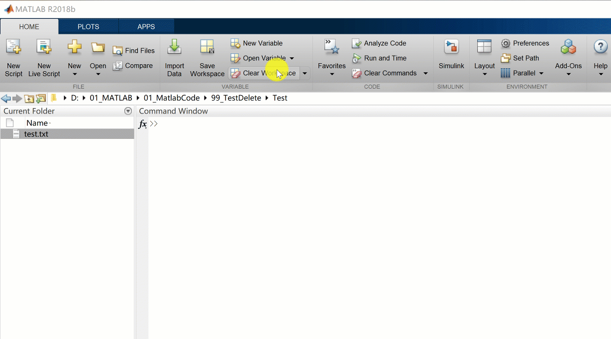Screen dimensions: 611x339
Task: Click Compare files tool
Action: pos(133,65)
